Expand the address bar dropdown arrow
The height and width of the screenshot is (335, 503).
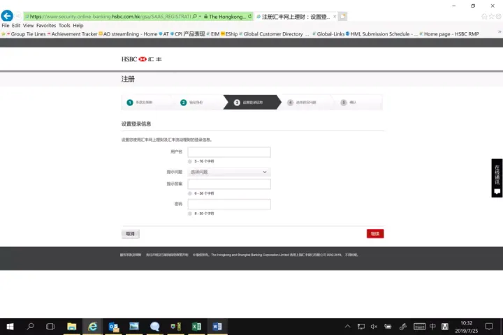click(200, 16)
